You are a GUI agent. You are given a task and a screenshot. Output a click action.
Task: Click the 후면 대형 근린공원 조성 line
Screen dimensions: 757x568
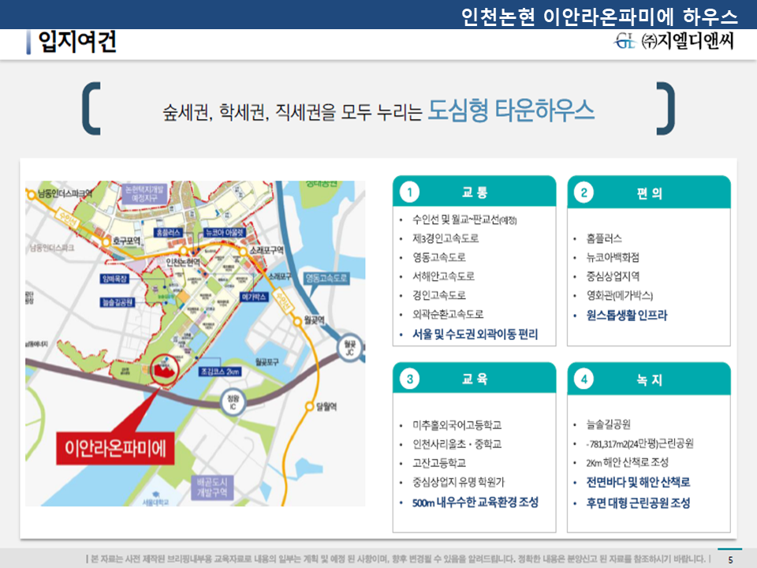coord(638,503)
